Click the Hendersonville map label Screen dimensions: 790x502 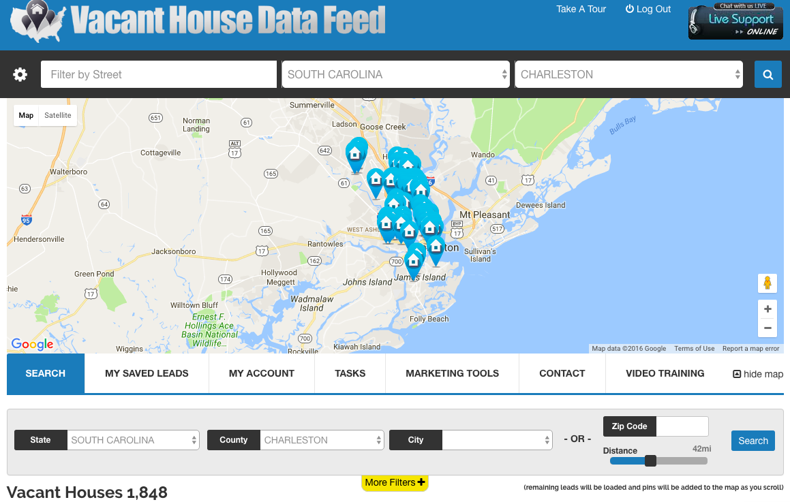coord(39,239)
